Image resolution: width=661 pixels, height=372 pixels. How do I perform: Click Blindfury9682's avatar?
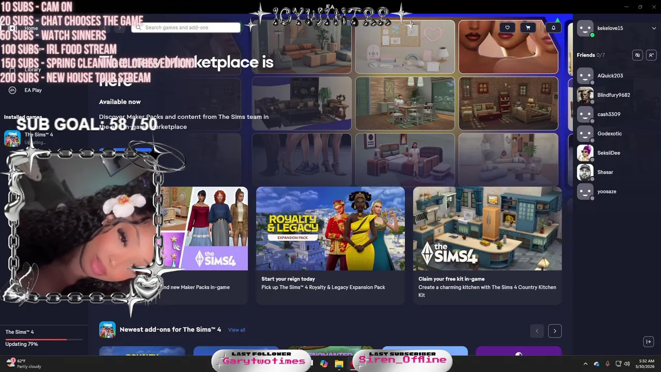pyautogui.click(x=585, y=95)
